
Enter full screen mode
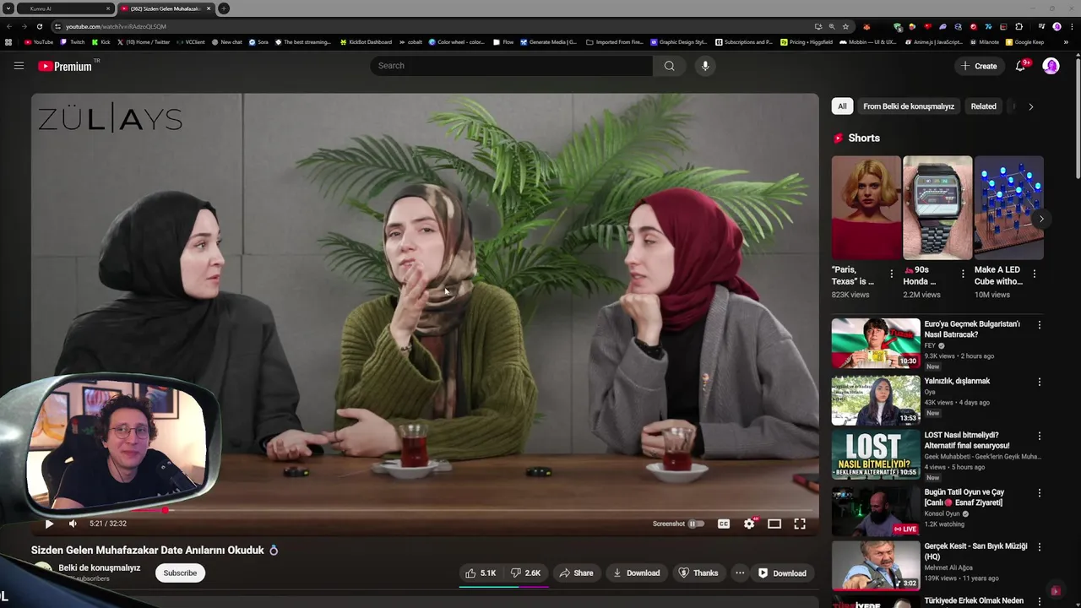tap(800, 524)
